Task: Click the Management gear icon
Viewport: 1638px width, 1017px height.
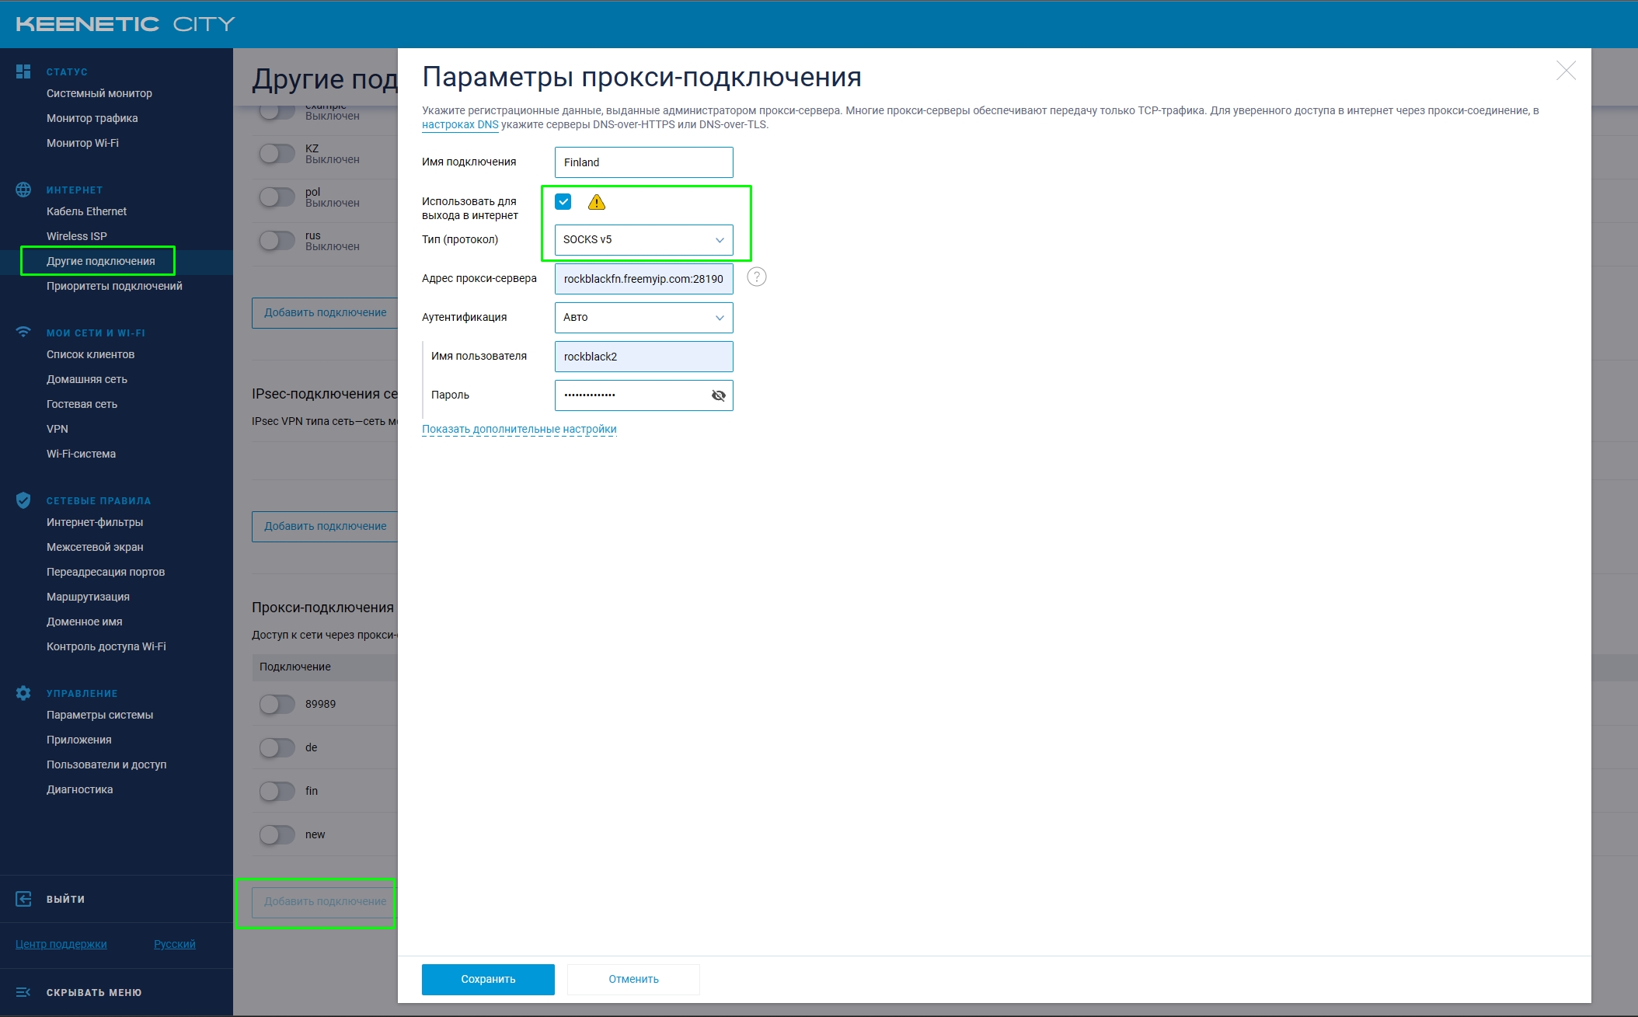Action: (x=23, y=693)
